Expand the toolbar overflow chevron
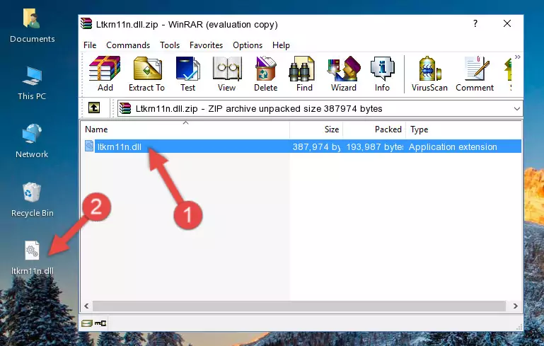Image resolution: width=544 pixels, height=346 pixels. coord(517,57)
